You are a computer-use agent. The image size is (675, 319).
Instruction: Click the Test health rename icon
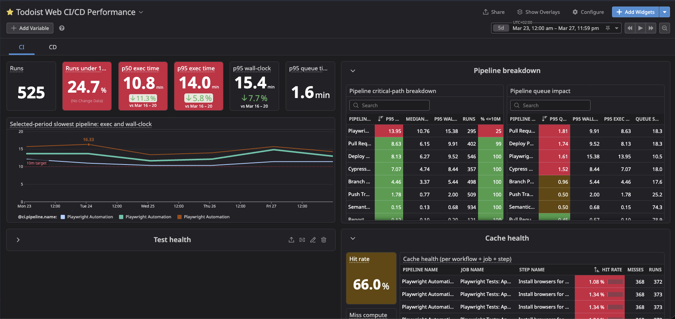(x=302, y=240)
